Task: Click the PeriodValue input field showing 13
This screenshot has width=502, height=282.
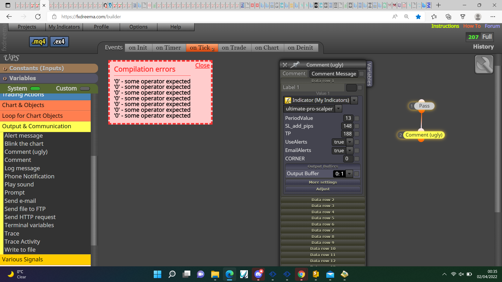Action: [x=348, y=118]
